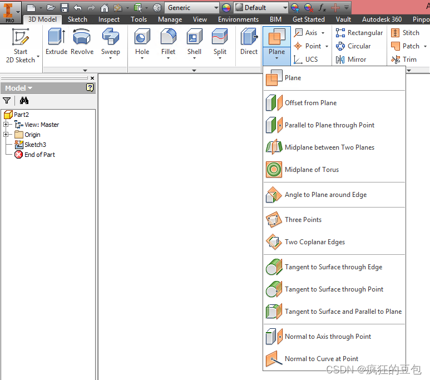The height and width of the screenshot is (380, 430).
Task: Click the color wheel appearance icon
Action: pos(226,8)
